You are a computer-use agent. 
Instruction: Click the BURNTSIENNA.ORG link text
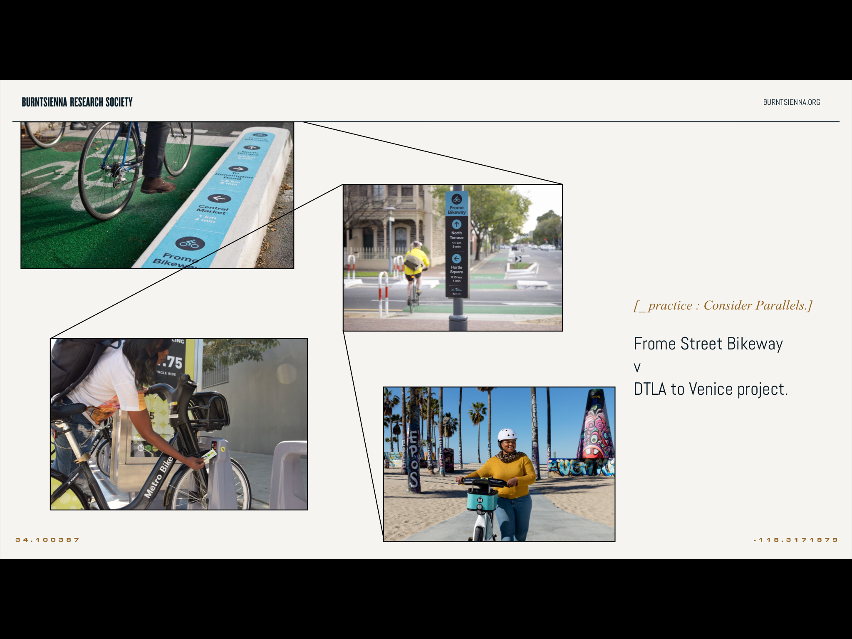coord(791,102)
